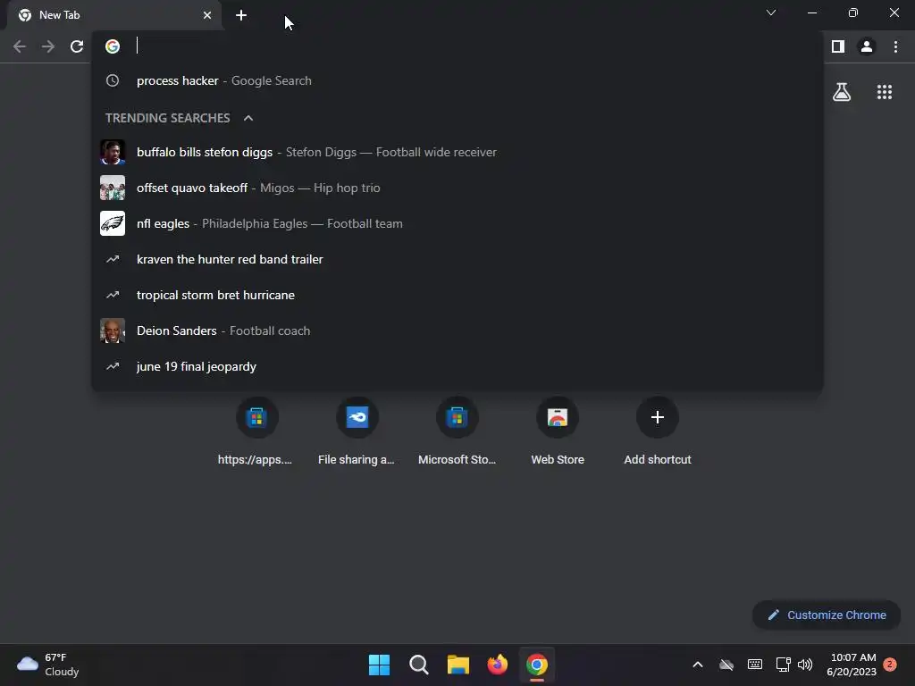Click the browser forward arrow
This screenshot has width=915, height=686.
(48, 46)
